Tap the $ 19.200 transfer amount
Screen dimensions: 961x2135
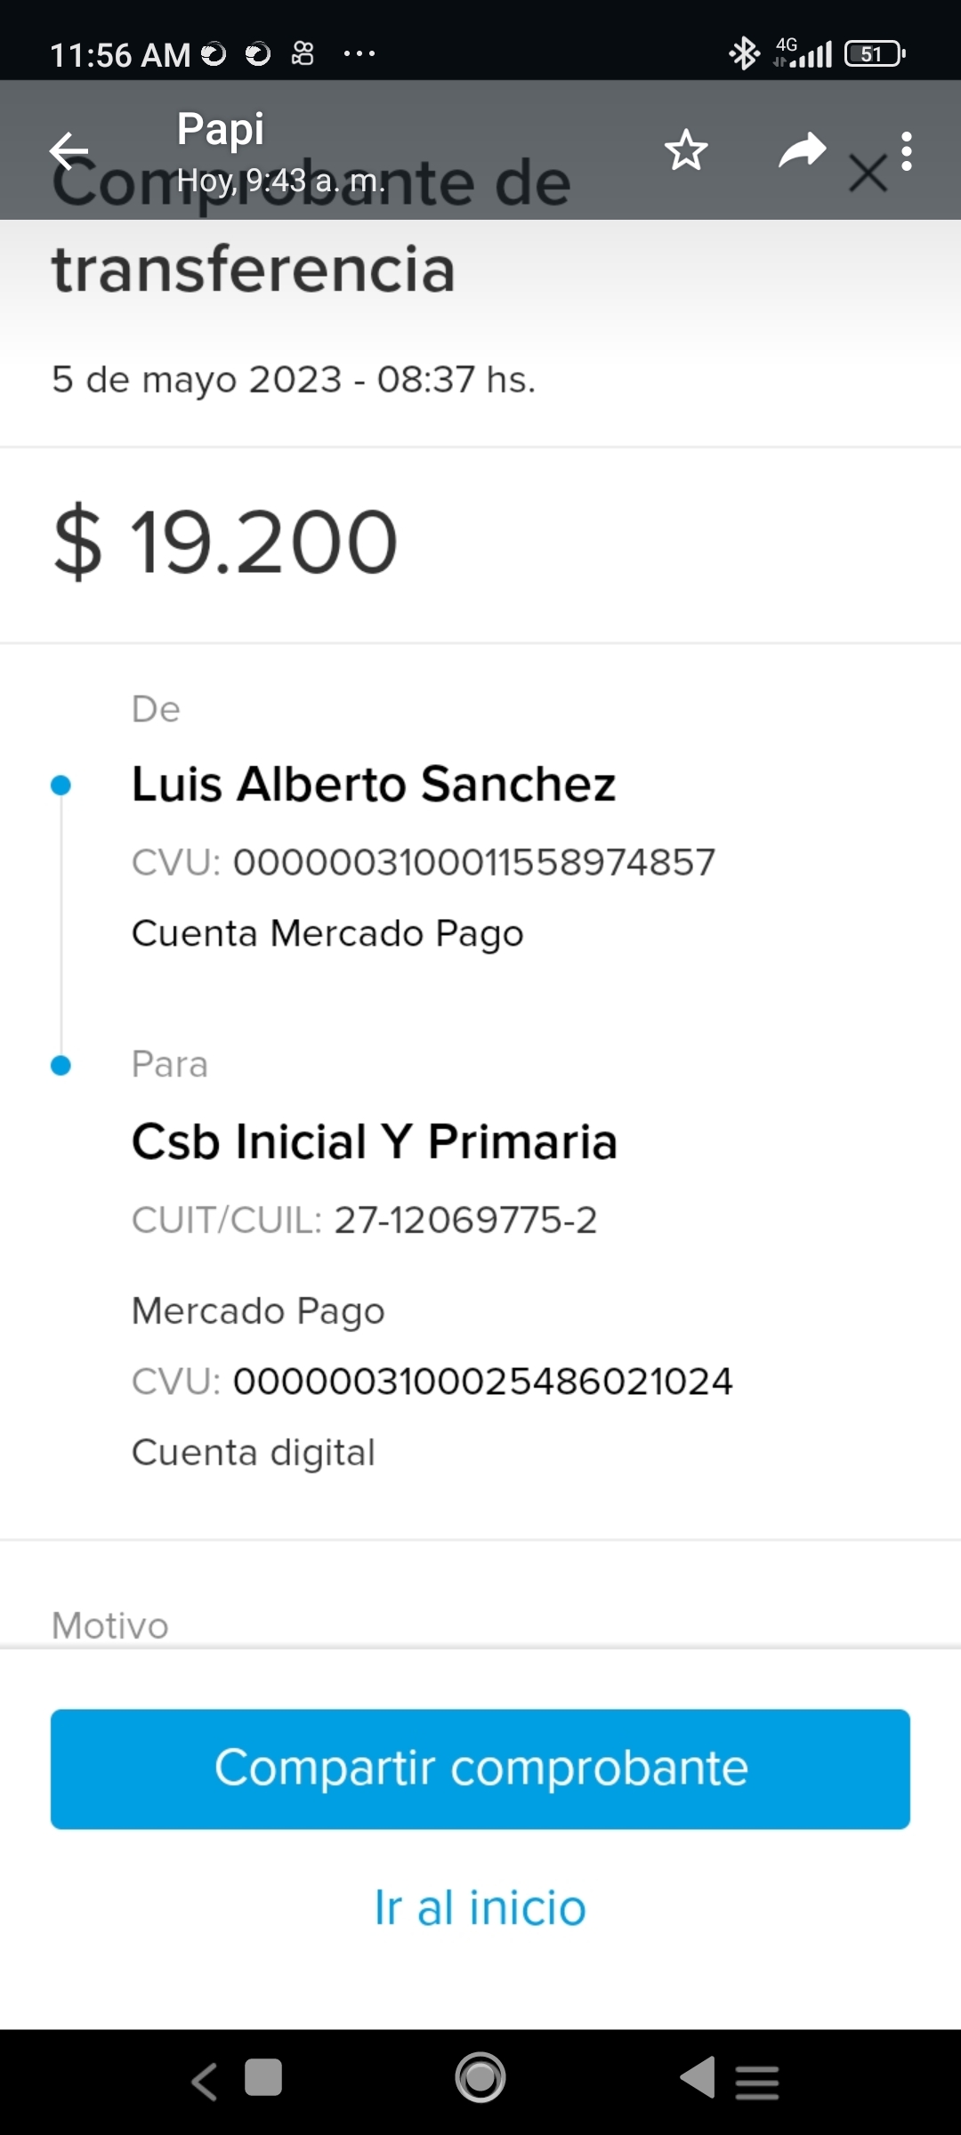[225, 542]
